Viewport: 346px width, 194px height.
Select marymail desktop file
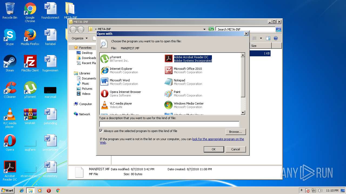pyautogui.click(x=50, y=92)
